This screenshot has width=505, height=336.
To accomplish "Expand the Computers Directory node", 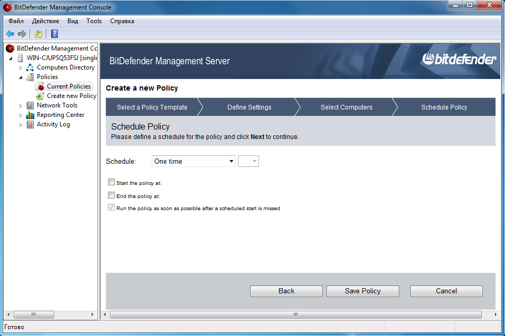I will (x=21, y=68).
